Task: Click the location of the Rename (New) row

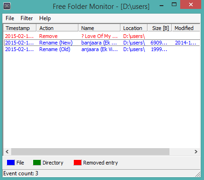Action: (x=134, y=43)
